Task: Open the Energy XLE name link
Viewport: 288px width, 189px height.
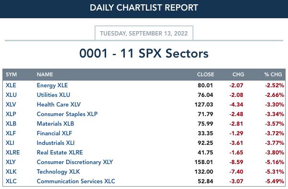Action: pos(52,85)
